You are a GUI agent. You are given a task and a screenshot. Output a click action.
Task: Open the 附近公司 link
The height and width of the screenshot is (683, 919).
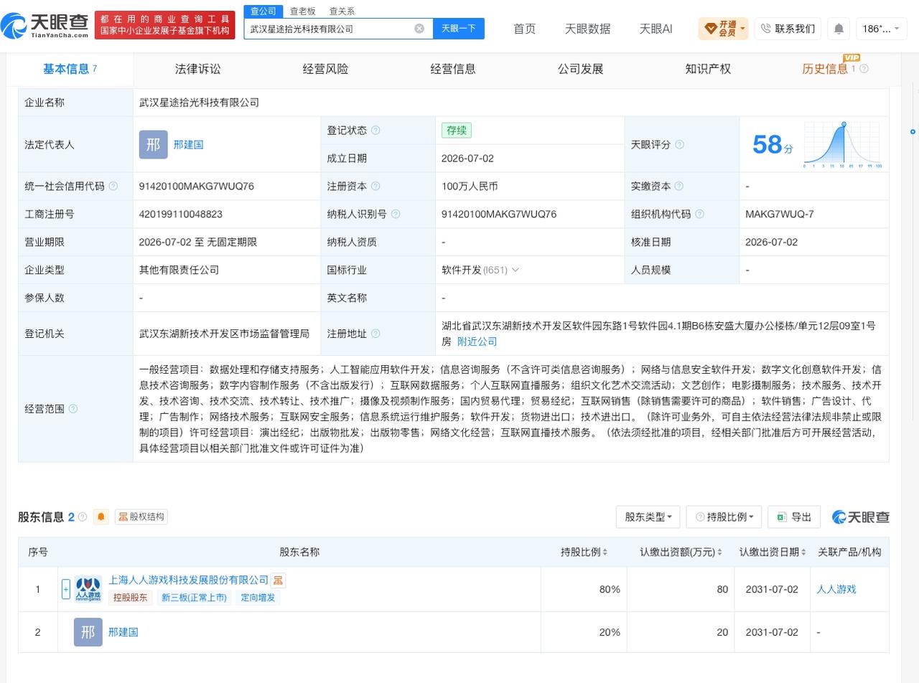pyautogui.click(x=477, y=341)
